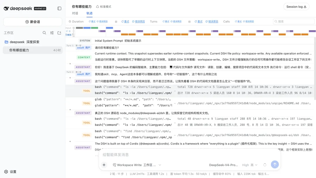Click first purple bar in the timeline
The height and width of the screenshot is (178, 316).
point(102,31)
